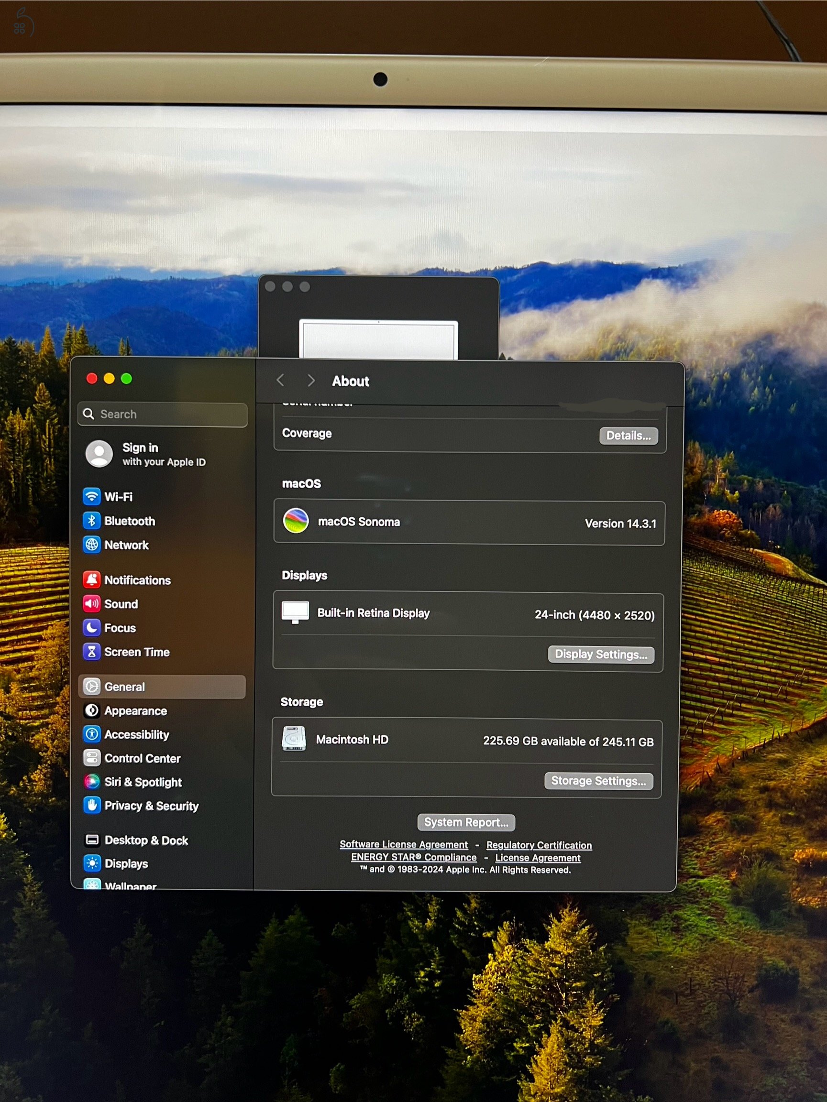Open Focus moon icon
Image resolution: width=827 pixels, height=1102 pixels.
point(92,628)
